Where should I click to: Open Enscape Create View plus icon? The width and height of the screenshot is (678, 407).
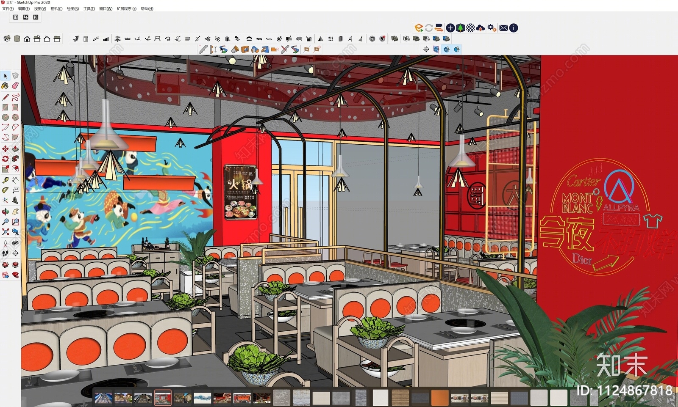[x=450, y=28]
